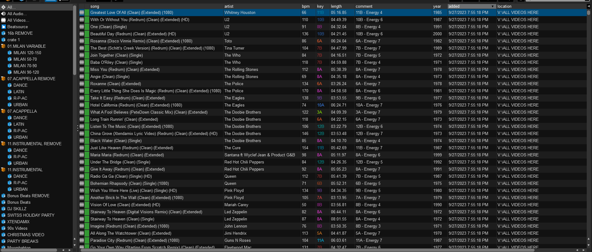Open All Audio speaker icon
Screen dimensions: 592x252
[3, 14]
